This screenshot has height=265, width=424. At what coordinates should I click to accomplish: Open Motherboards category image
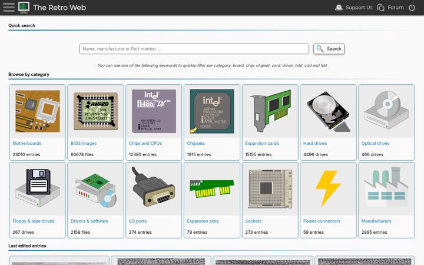[x=38, y=111]
